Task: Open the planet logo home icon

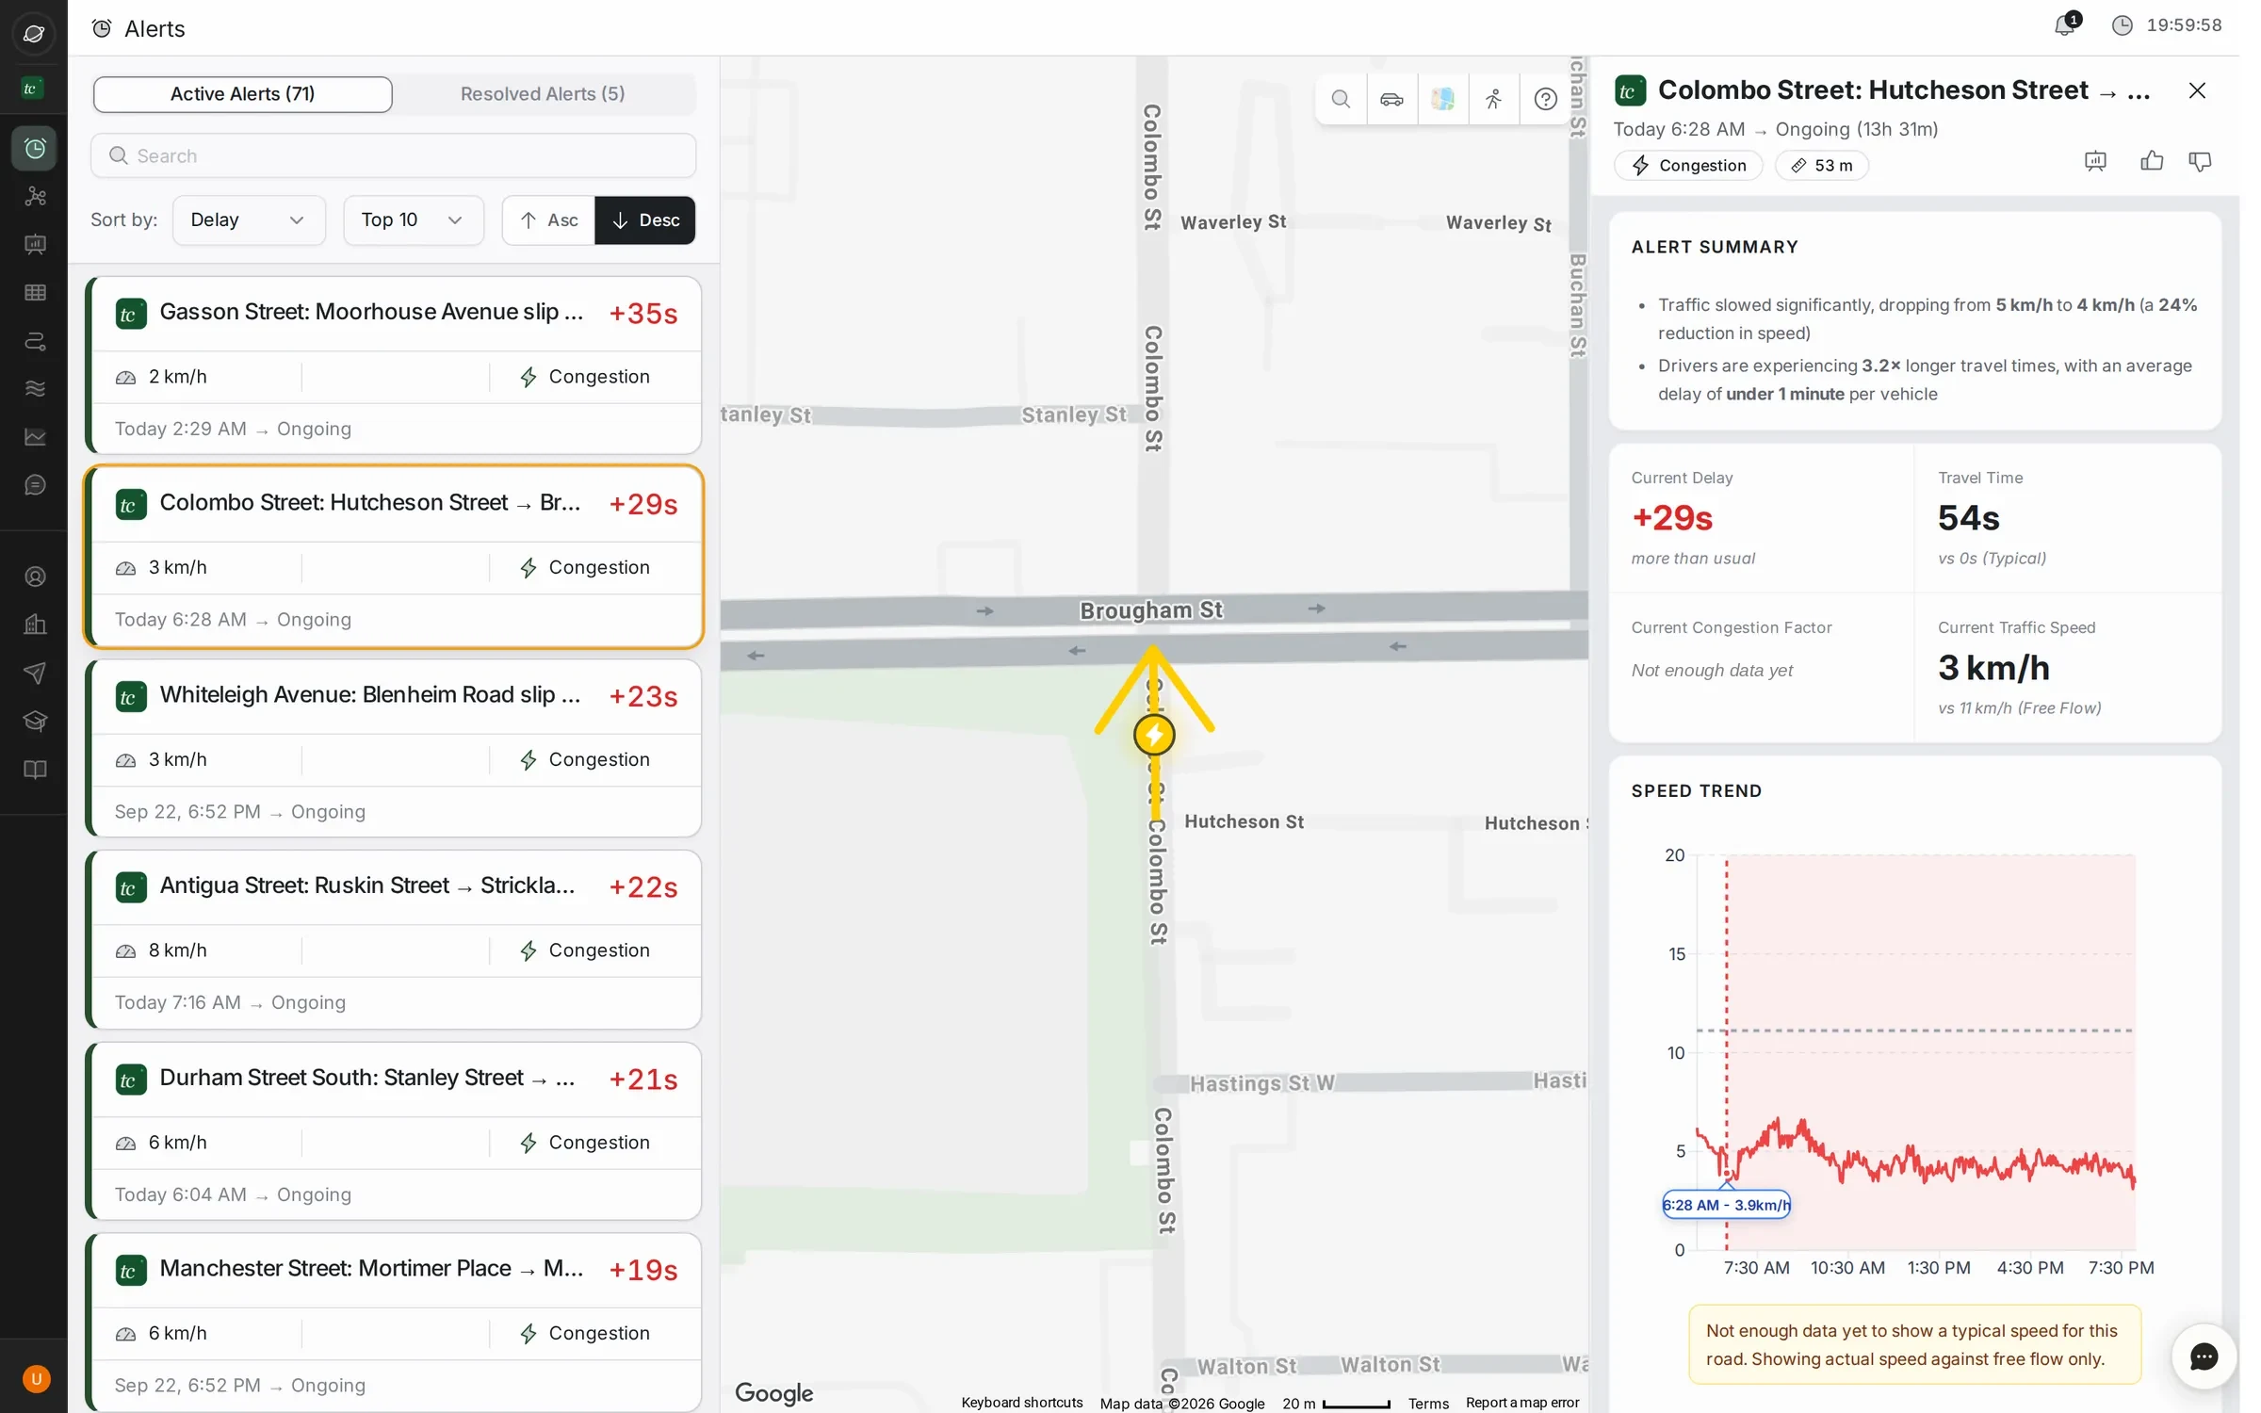Action: 34,34
